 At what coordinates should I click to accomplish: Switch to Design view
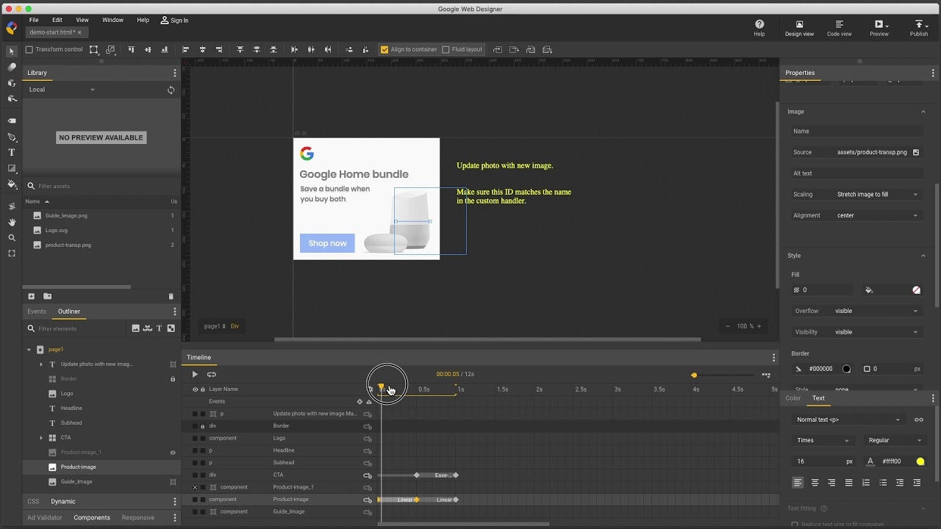[799, 28]
